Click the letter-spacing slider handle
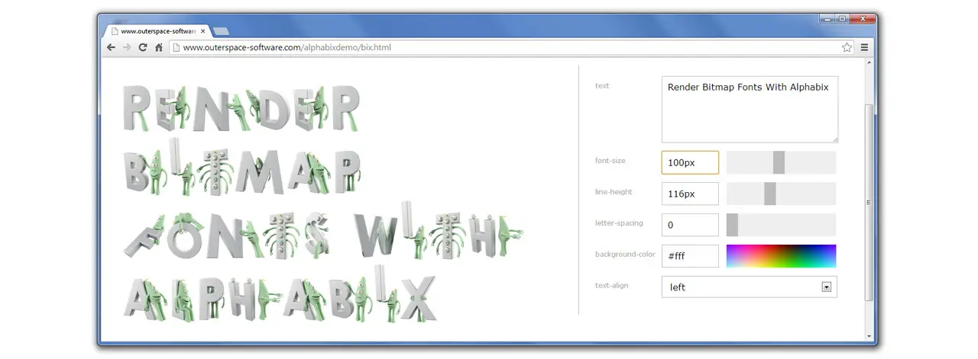Viewport: 978px width, 359px height. [x=732, y=225]
